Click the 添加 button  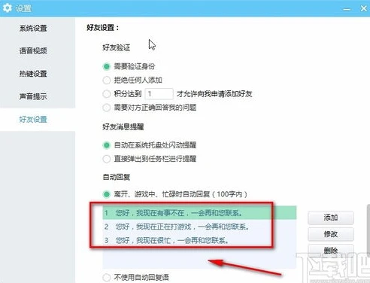point(331,218)
